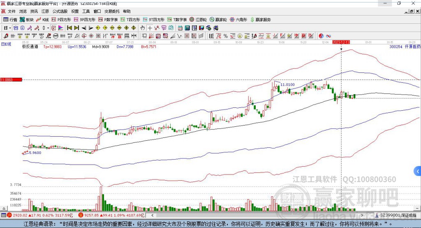This screenshot has height=228, width=421.
Task: Click the 板块 toolbar button
Action: (x=27, y=20)
